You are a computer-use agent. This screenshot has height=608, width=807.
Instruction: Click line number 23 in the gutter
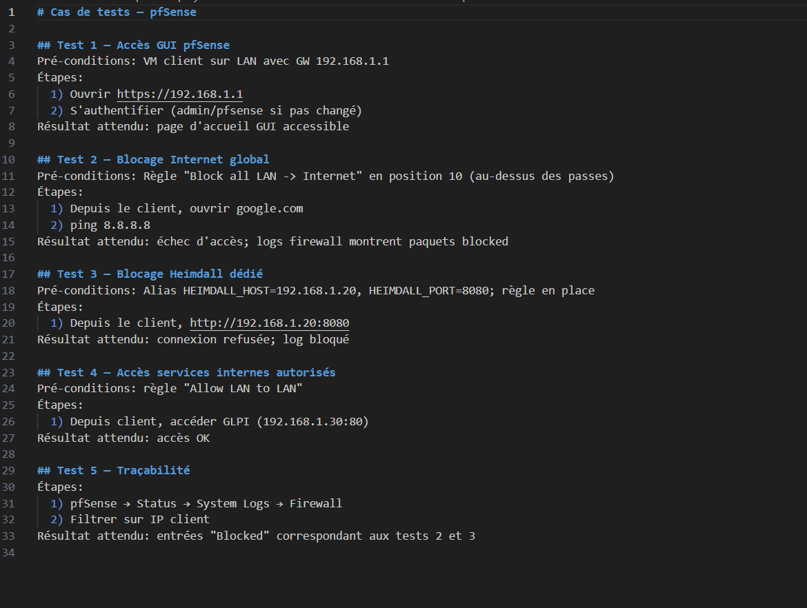point(11,373)
